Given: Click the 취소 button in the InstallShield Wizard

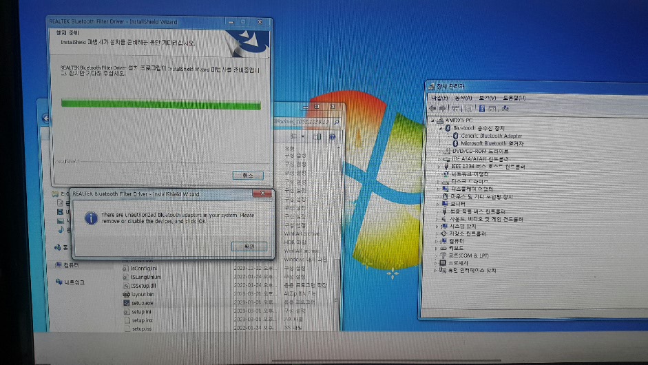Looking at the screenshot, I should tap(248, 175).
